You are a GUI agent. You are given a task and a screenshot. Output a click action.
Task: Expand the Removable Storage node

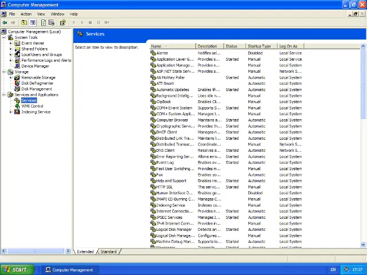pos(10,77)
